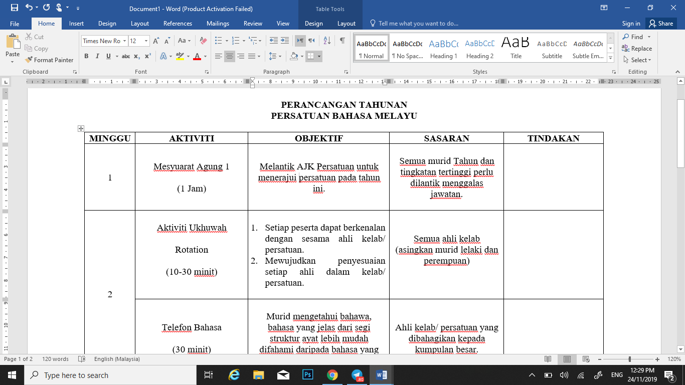Screen dimensions: 685x385
Task: Justify text in Paragraph group
Action: point(252,56)
